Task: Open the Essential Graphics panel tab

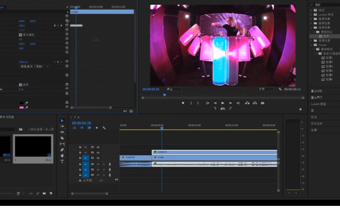Action: [316, 91]
